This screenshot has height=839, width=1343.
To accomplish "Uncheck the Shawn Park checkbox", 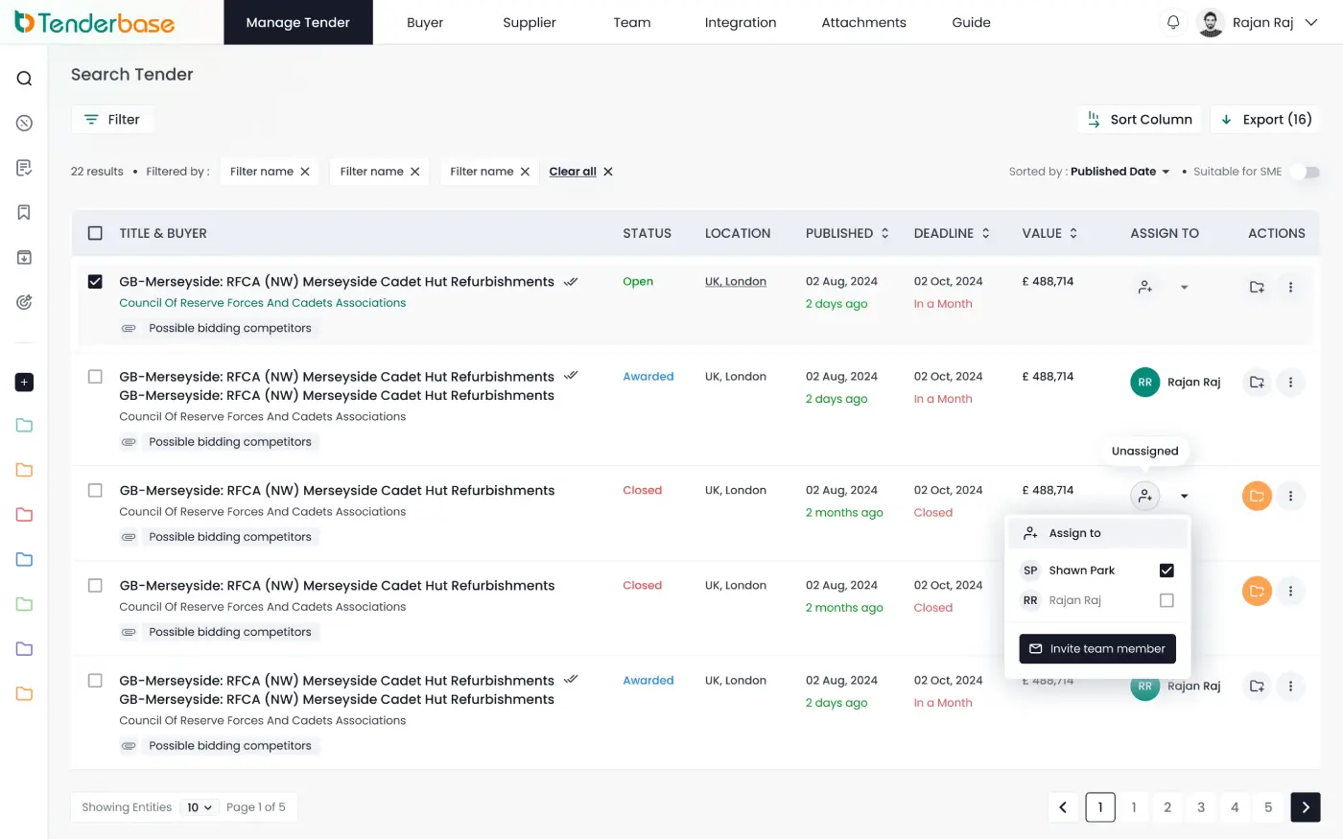I will pyautogui.click(x=1166, y=571).
